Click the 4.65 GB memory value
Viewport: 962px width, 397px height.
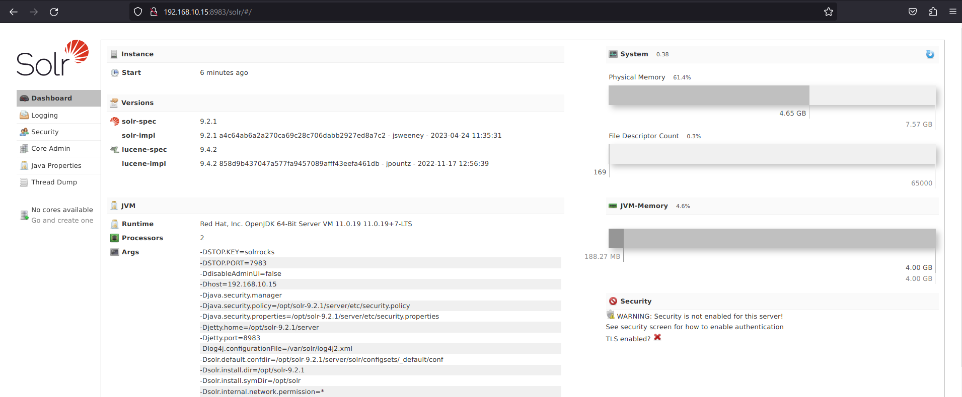tap(792, 113)
